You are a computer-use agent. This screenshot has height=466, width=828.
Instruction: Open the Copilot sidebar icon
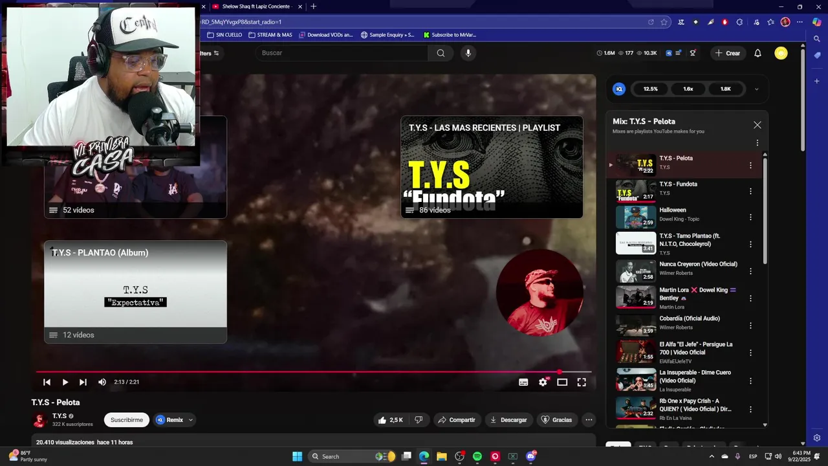tap(817, 22)
